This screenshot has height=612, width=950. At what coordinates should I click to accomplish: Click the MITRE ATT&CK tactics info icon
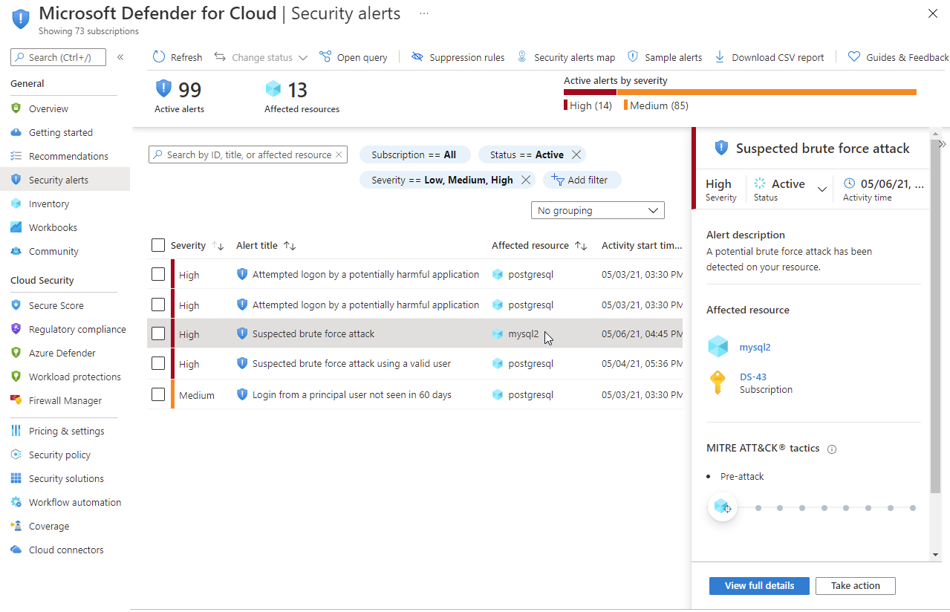click(x=832, y=449)
